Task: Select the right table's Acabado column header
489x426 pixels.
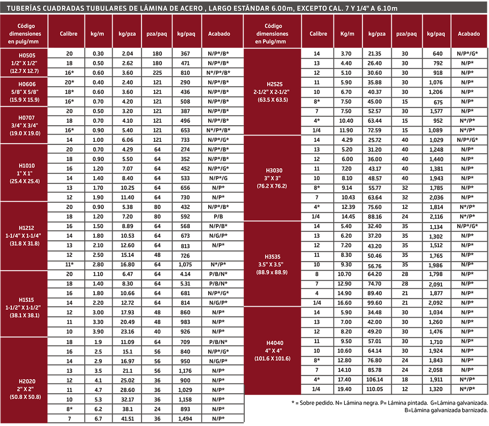Action: [x=469, y=34]
